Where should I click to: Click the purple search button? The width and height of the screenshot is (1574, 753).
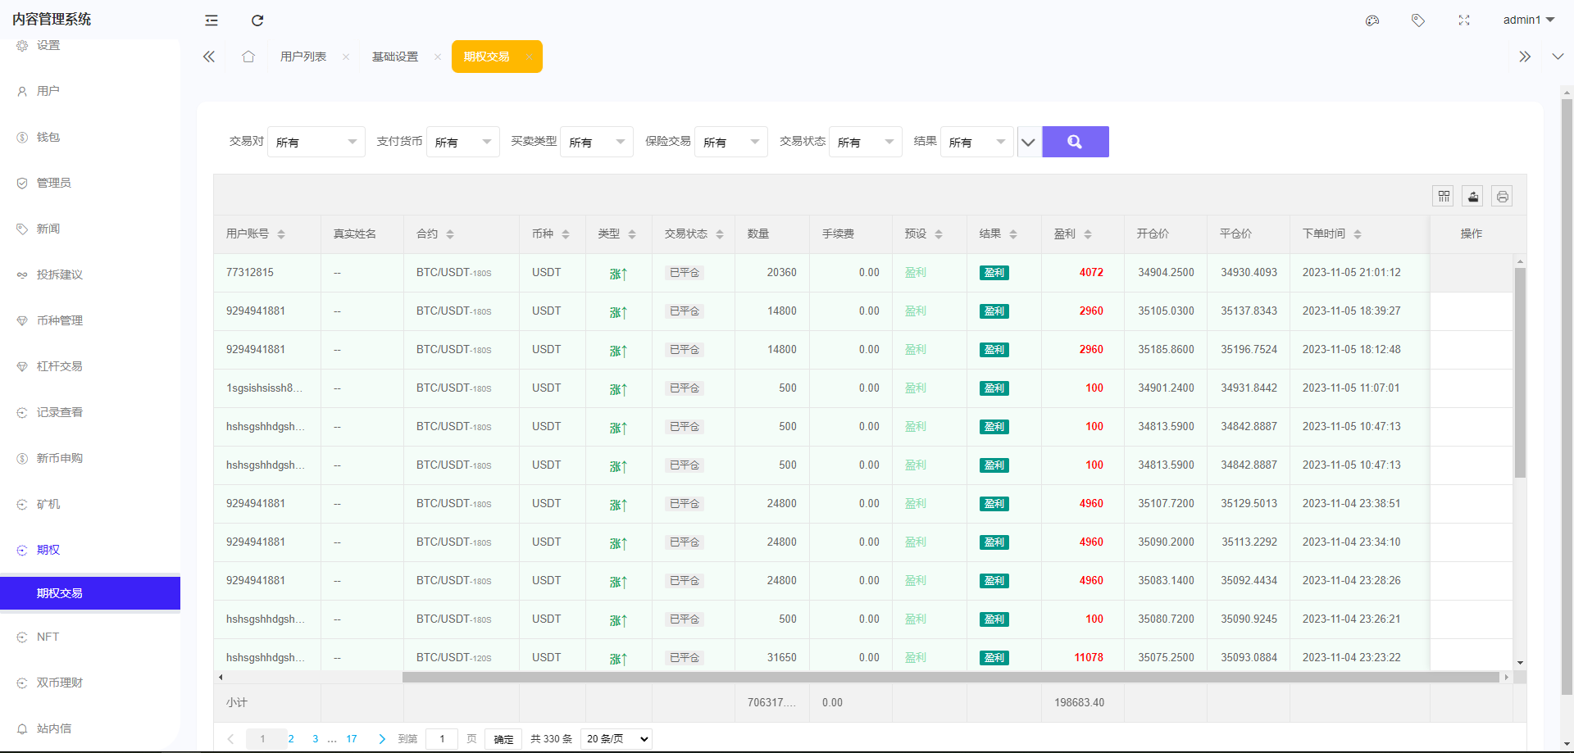click(1075, 142)
